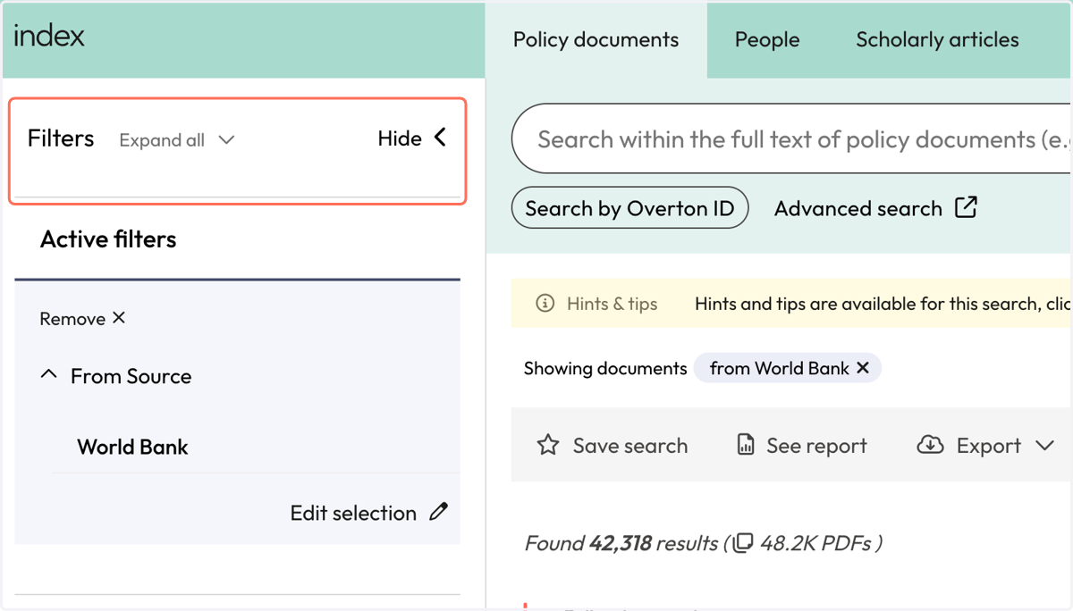Expand all filters dropdown
This screenshot has width=1073, height=611.
pos(176,140)
